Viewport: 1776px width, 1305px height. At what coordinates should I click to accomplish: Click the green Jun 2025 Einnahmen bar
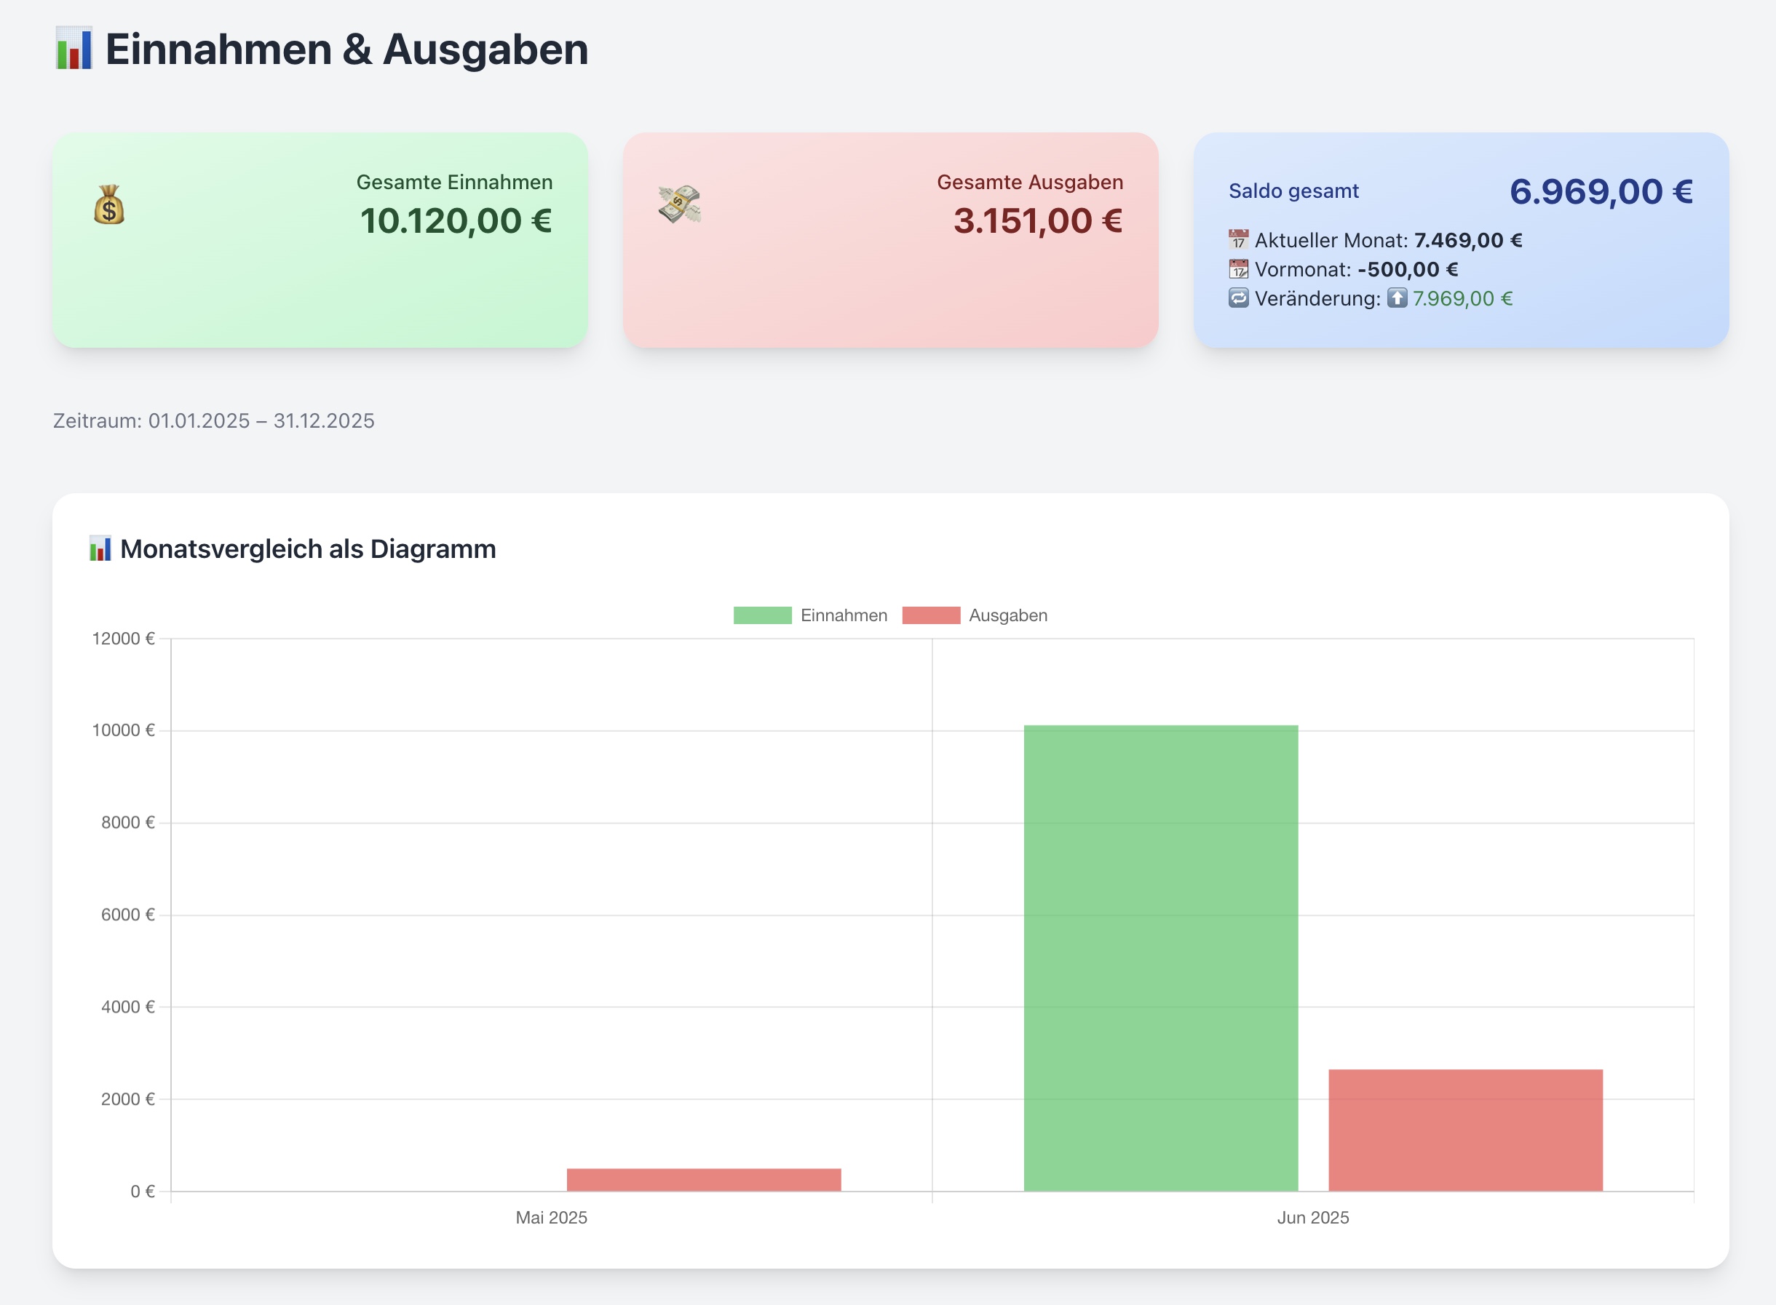1160,957
